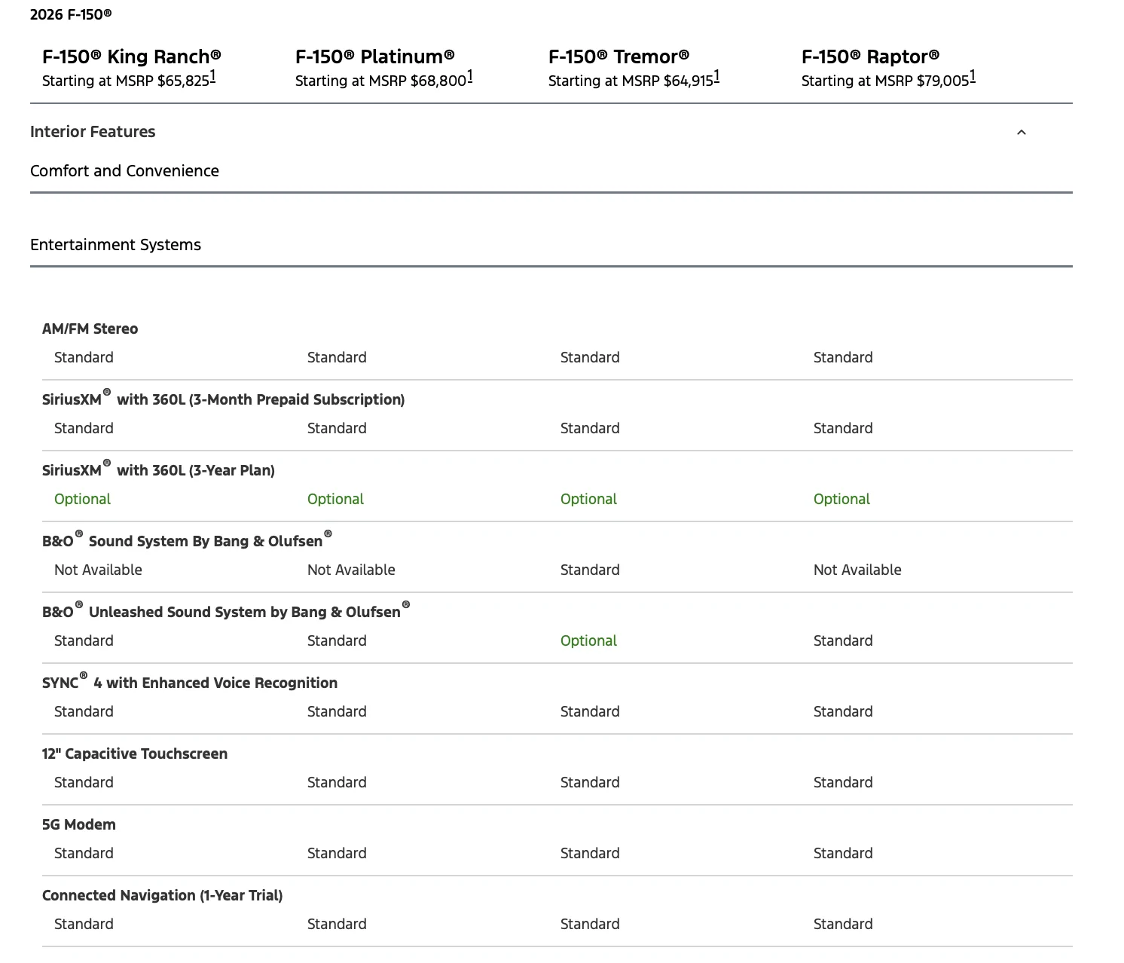Click Tremor's Standard value for 12" Touchscreen
Image resolution: width=1124 pixels, height=963 pixels.
click(590, 783)
